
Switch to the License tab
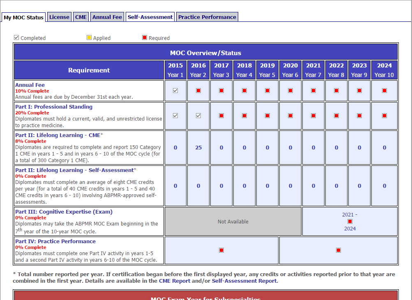(x=59, y=17)
